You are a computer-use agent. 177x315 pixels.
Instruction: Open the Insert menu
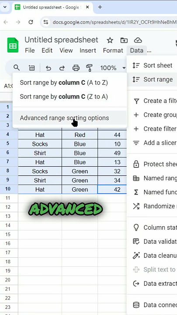tap(88, 50)
